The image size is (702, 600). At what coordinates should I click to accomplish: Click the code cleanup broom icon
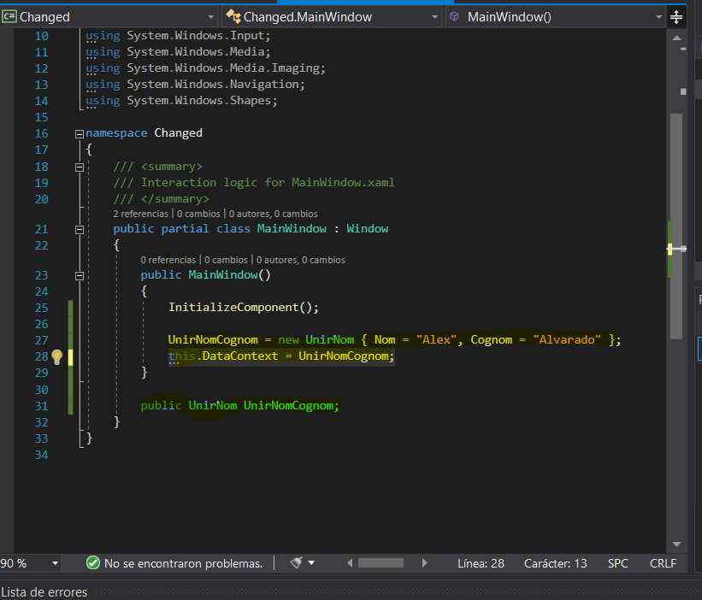(296, 563)
